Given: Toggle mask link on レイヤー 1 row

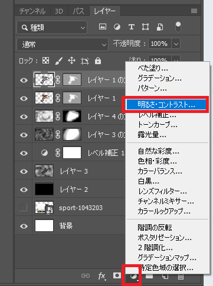Looking at the screenshot, I should point(58,98).
